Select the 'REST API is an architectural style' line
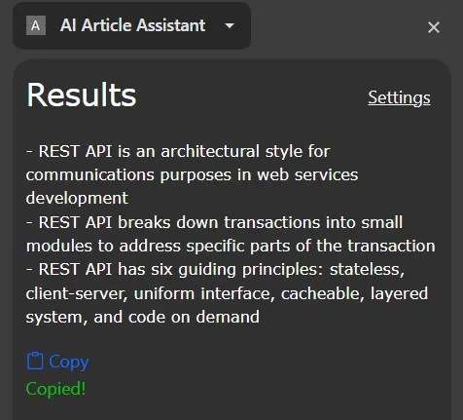Viewport: 463px width, 420px height. coord(178,151)
